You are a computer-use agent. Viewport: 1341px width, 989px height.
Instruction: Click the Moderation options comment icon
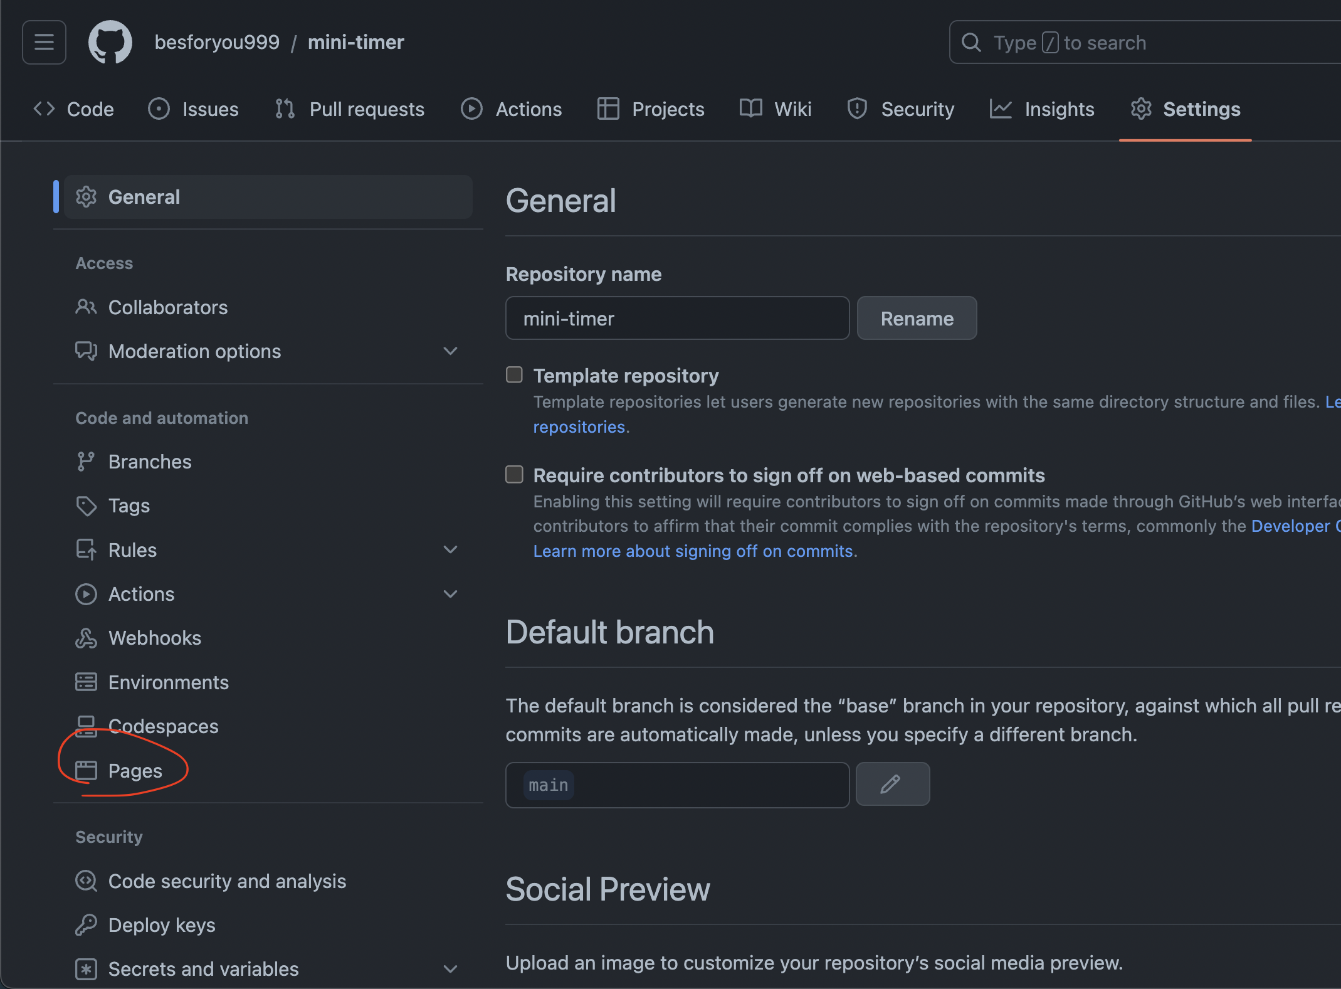pos(86,351)
